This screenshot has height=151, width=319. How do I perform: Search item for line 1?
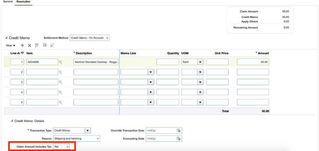(x=60, y=62)
